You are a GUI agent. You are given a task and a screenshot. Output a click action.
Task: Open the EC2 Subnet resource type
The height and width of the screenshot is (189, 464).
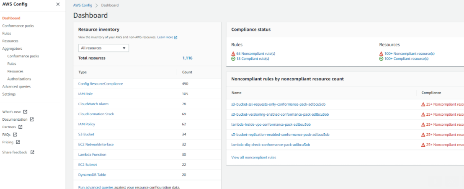tap(88, 165)
